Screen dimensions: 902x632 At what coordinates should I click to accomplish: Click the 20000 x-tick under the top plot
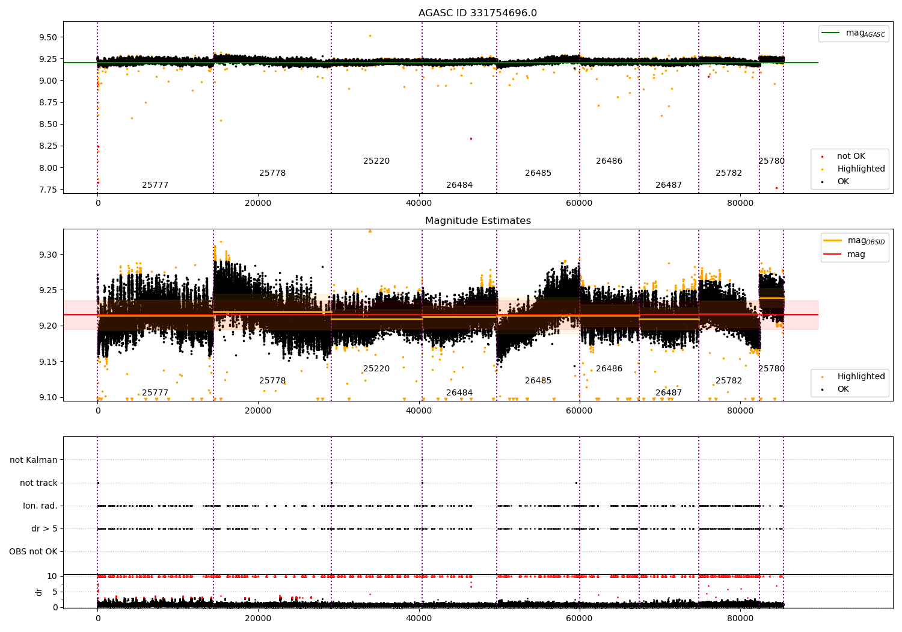[258, 203]
